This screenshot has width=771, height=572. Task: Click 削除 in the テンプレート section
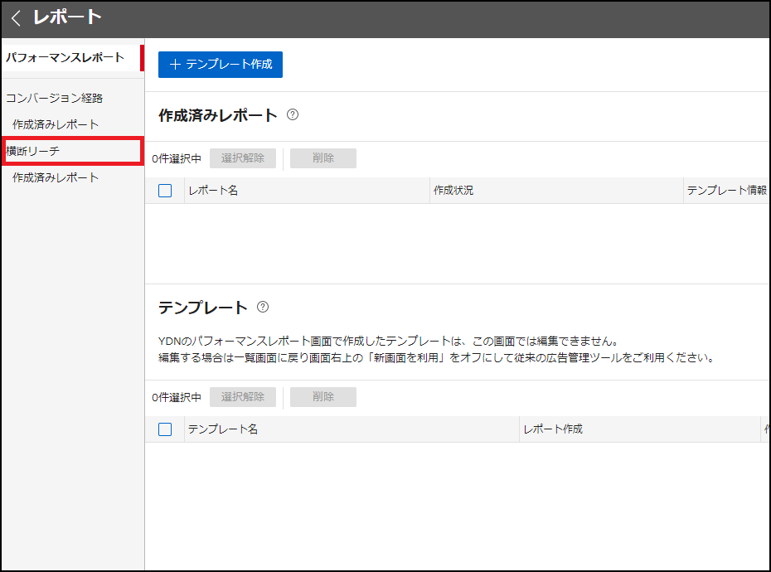(x=323, y=397)
